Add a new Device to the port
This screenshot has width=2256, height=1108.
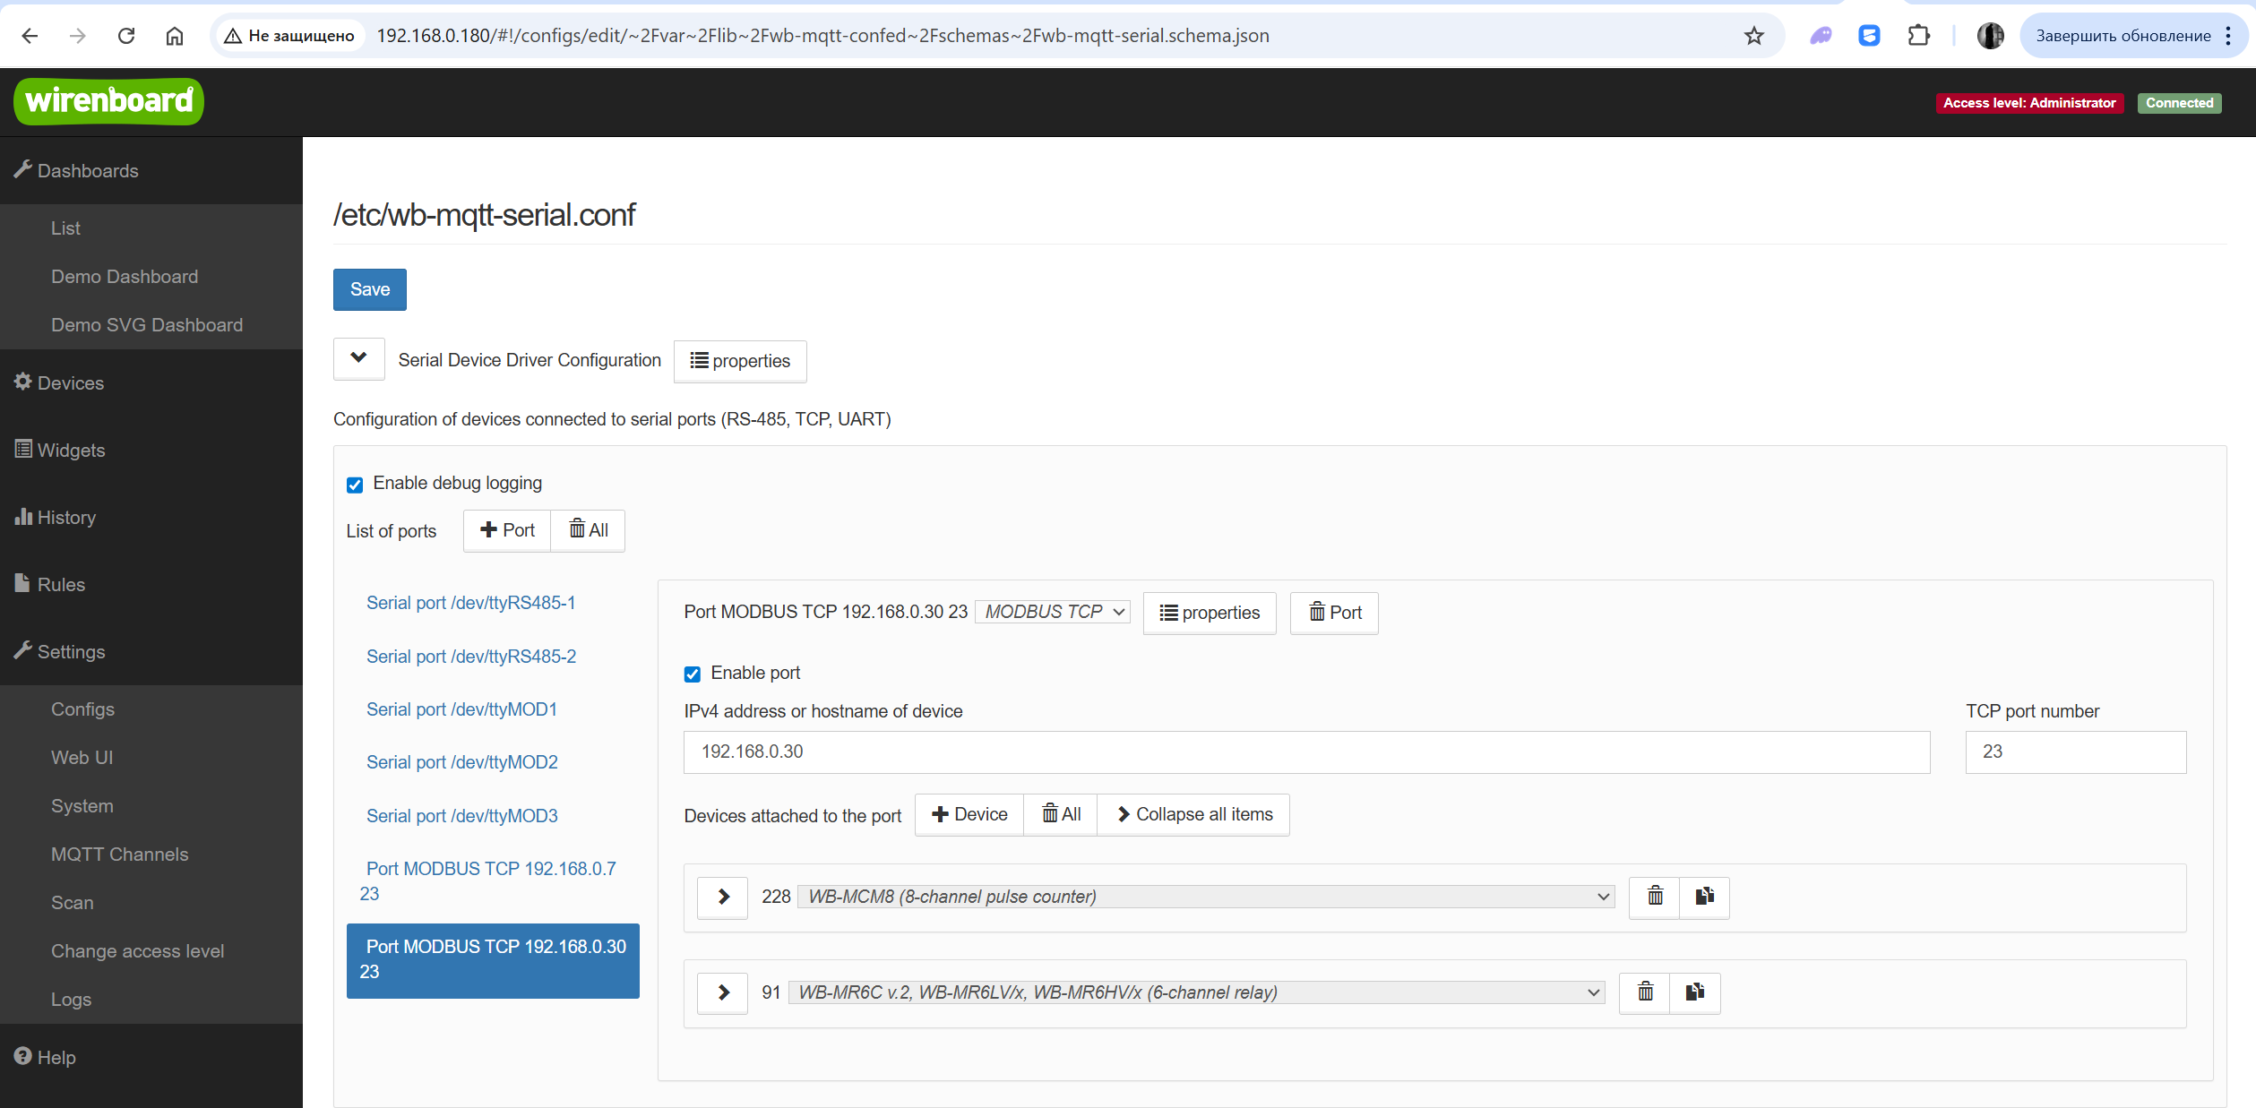point(969,814)
